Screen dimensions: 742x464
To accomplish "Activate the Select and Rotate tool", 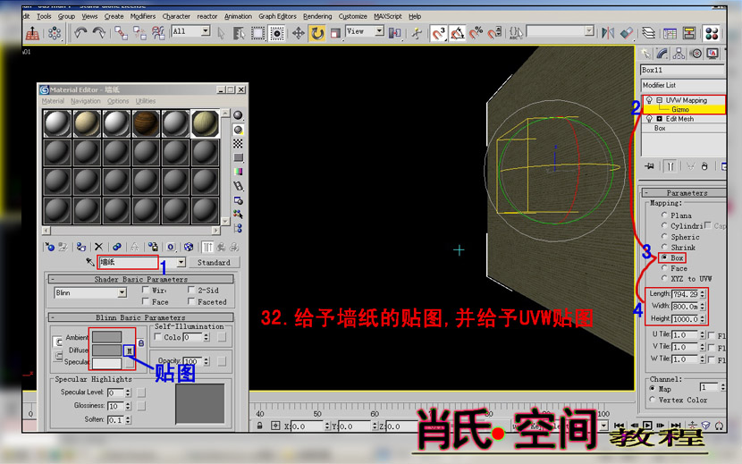I will pyautogui.click(x=316, y=33).
